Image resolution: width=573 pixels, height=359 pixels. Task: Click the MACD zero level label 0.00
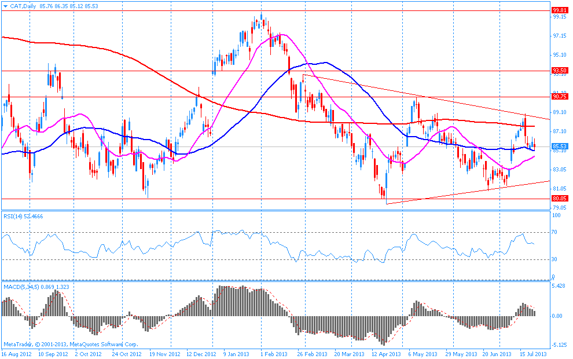click(557, 316)
